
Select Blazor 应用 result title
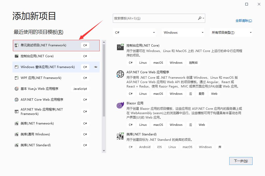point(135,103)
